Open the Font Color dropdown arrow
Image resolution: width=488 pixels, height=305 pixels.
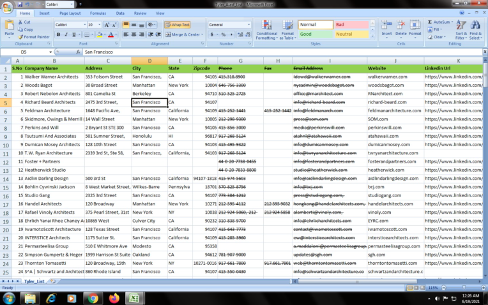point(116,34)
